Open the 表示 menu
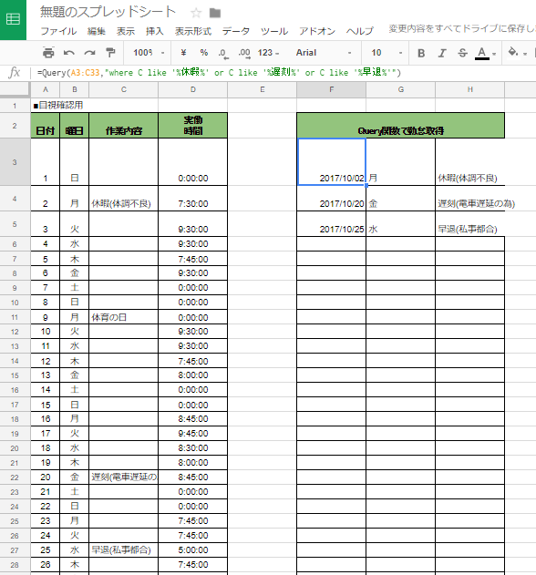The image size is (536, 575). (x=126, y=31)
